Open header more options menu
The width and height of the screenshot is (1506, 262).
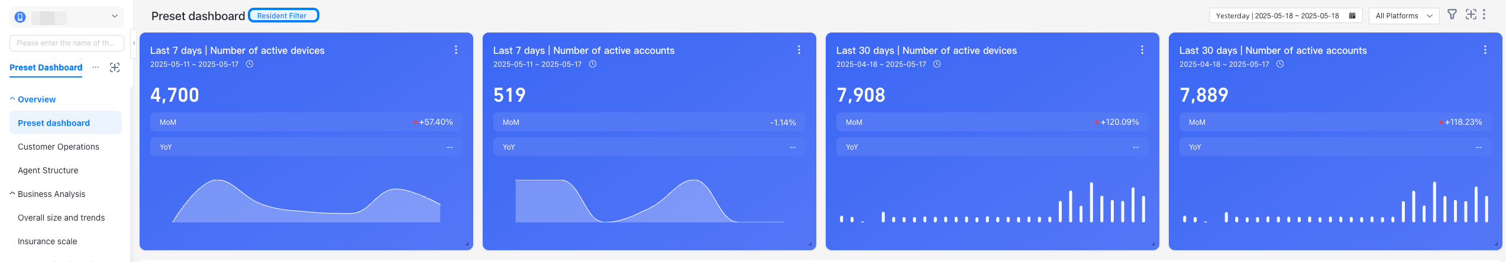coord(1484,14)
